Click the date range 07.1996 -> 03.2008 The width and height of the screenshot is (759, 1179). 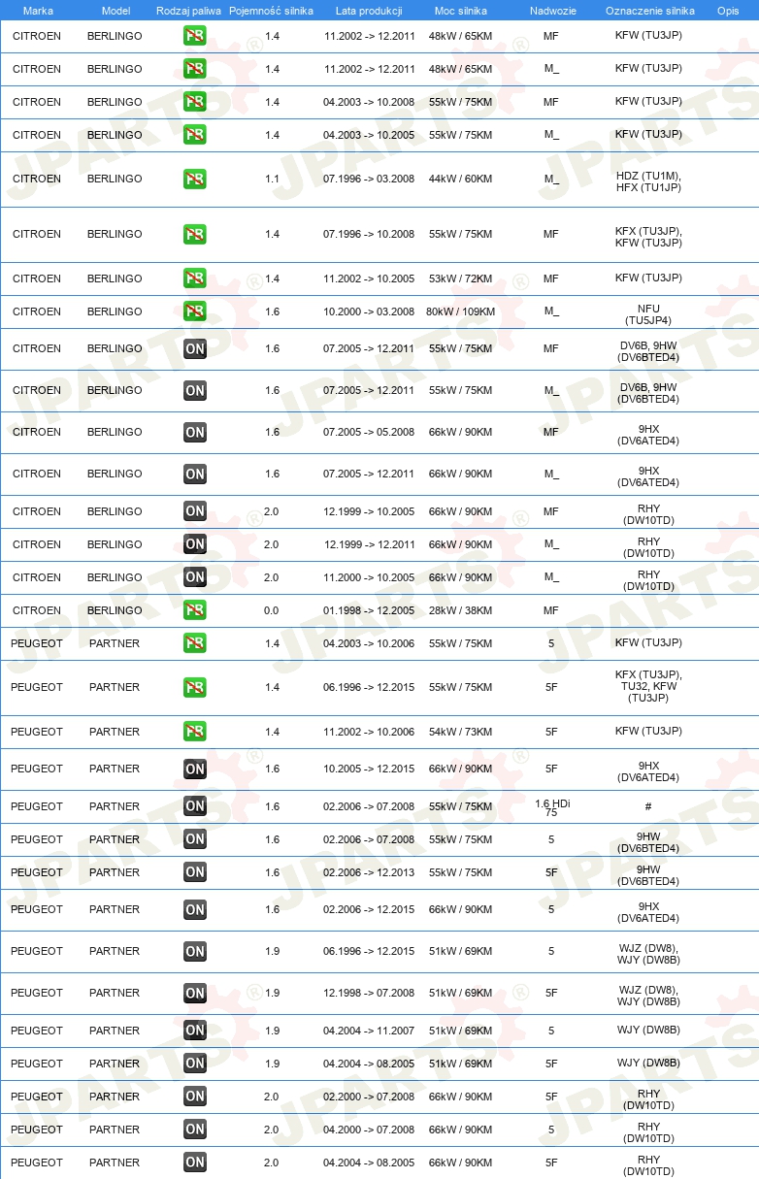pyautogui.click(x=369, y=179)
